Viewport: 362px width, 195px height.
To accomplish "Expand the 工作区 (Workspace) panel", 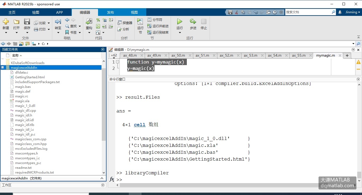I will (103, 185).
